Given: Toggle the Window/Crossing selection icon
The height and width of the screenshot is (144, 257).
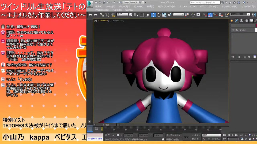Looking at the screenshot, I should 147,15.
